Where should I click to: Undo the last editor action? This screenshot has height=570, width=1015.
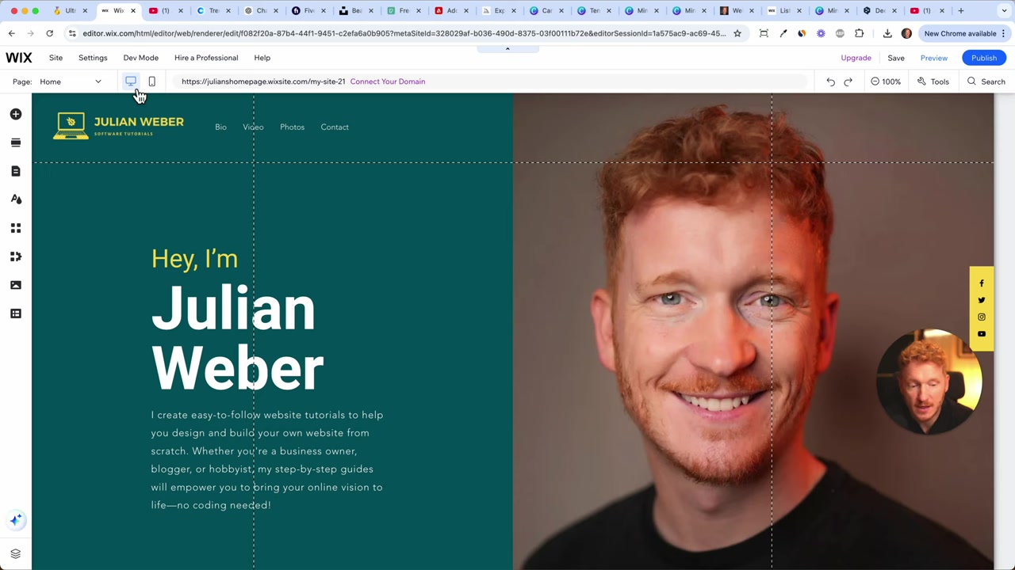(830, 82)
